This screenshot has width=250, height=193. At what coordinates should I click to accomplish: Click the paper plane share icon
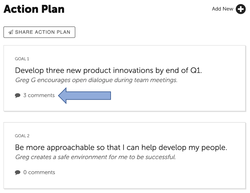(11, 32)
